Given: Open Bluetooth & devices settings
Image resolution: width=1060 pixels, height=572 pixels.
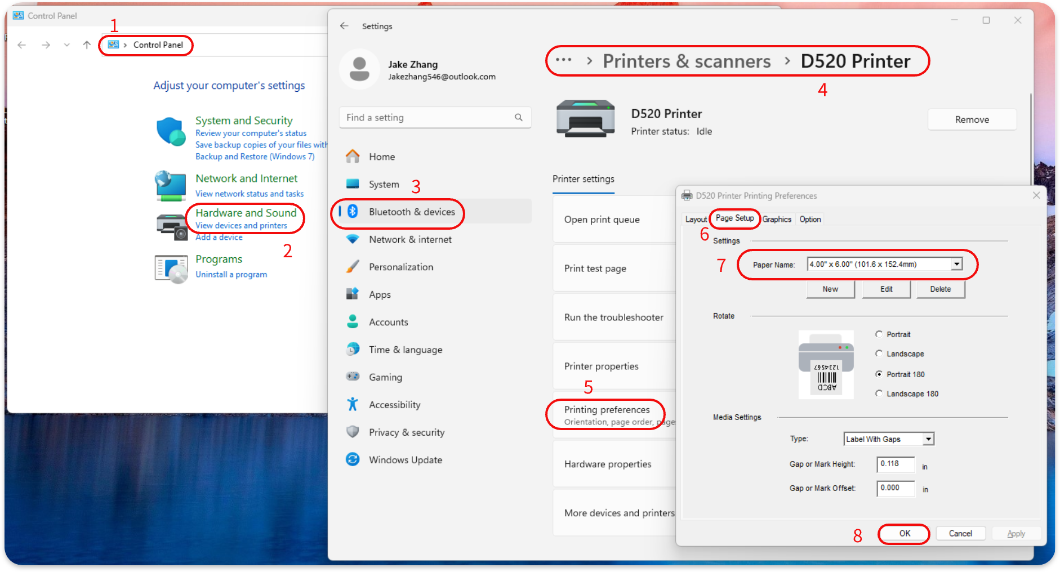Looking at the screenshot, I should (x=435, y=212).
